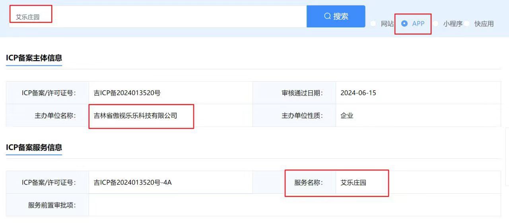Click the 主办单位性质 label cell
The height and width of the screenshot is (223, 509).
click(x=294, y=116)
